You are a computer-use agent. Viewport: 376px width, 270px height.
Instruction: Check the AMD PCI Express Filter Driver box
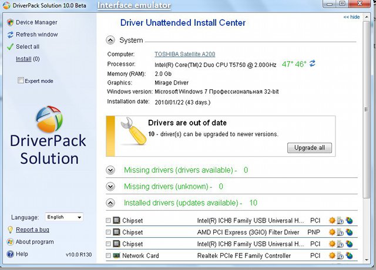click(108, 232)
